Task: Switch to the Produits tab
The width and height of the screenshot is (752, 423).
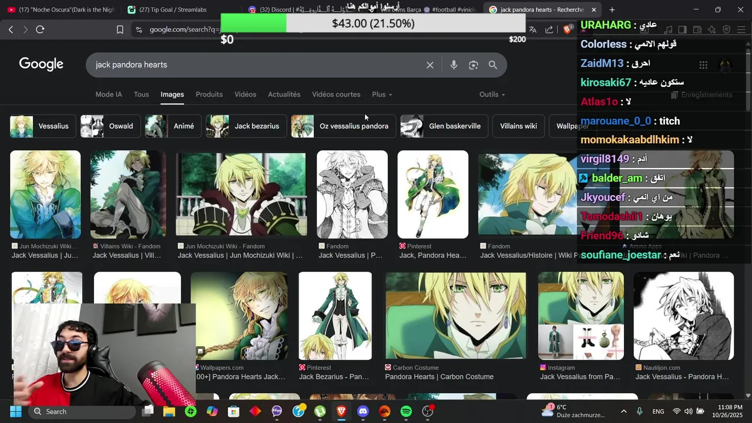Action: (209, 95)
